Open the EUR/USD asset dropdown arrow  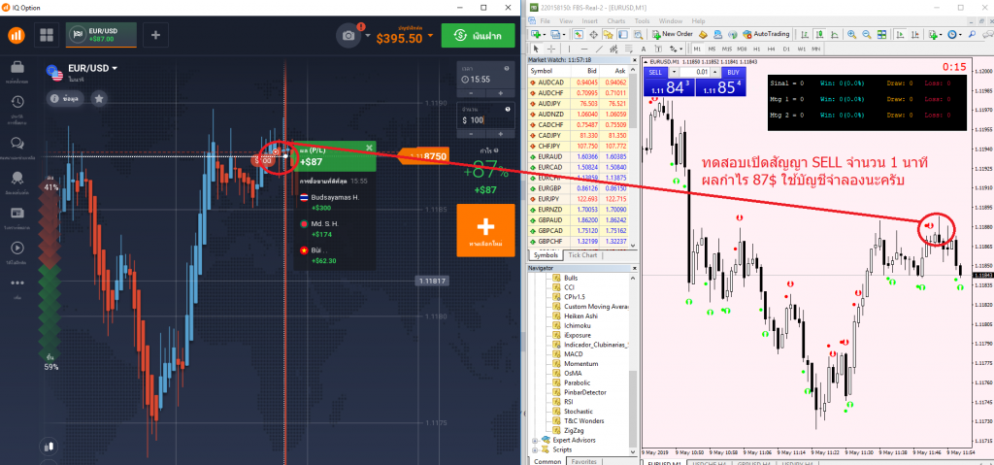(115, 68)
